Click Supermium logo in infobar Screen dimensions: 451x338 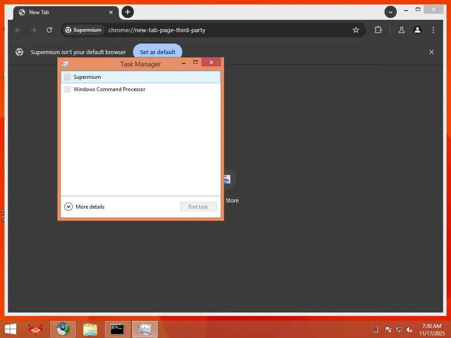coord(19,52)
